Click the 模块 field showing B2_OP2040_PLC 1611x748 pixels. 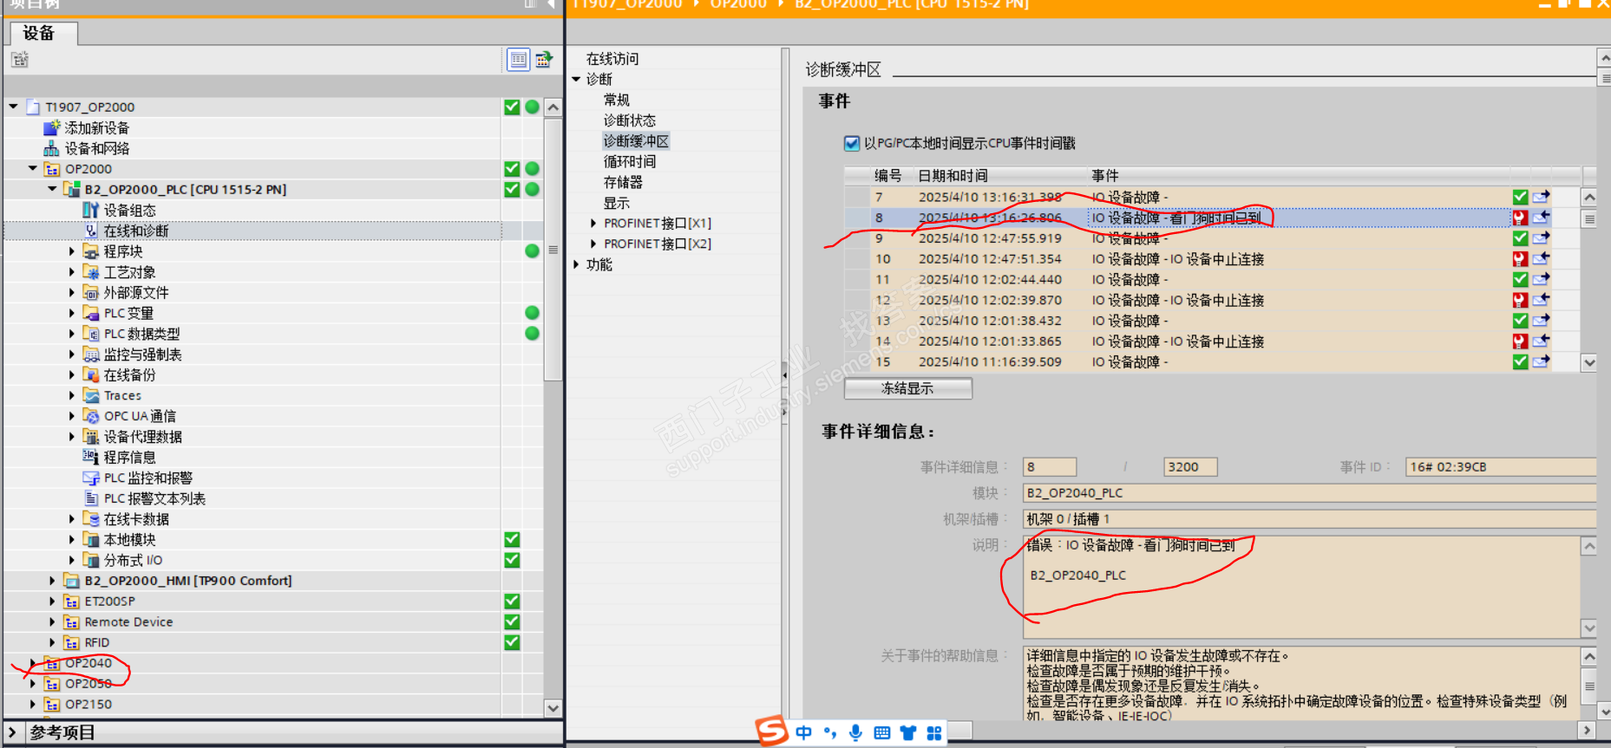pos(1309,492)
